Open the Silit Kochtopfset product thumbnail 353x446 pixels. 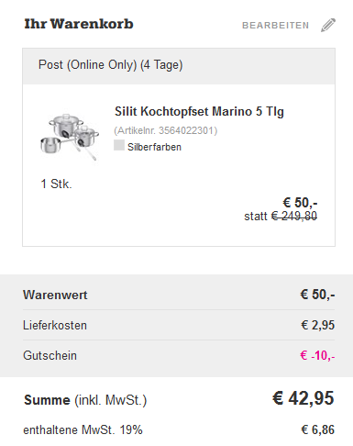click(x=70, y=138)
